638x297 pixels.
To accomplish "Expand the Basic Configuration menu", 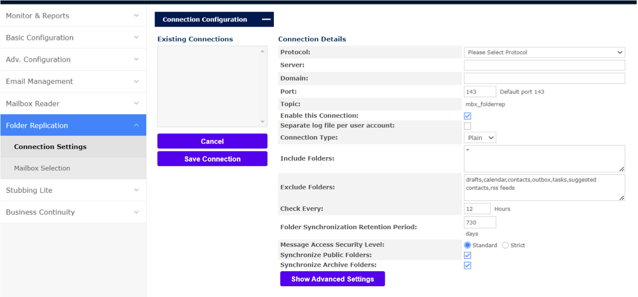I will tap(73, 37).
